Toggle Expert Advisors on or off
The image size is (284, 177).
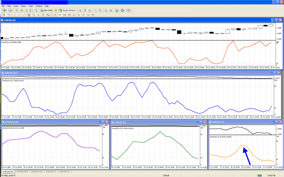(67, 10)
